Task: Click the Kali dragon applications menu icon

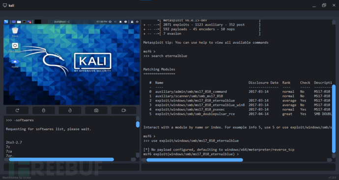Action: [6, 22]
